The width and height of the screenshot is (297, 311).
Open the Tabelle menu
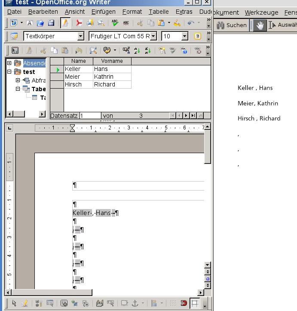click(159, 12)
